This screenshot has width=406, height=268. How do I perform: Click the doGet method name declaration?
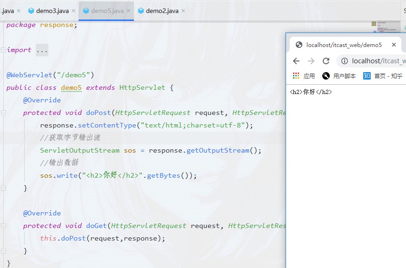click(x=96, y=226)
